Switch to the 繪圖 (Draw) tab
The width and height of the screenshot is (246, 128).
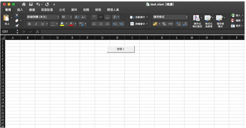point(32,10)
